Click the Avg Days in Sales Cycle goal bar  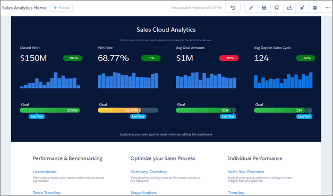(283, 110)
